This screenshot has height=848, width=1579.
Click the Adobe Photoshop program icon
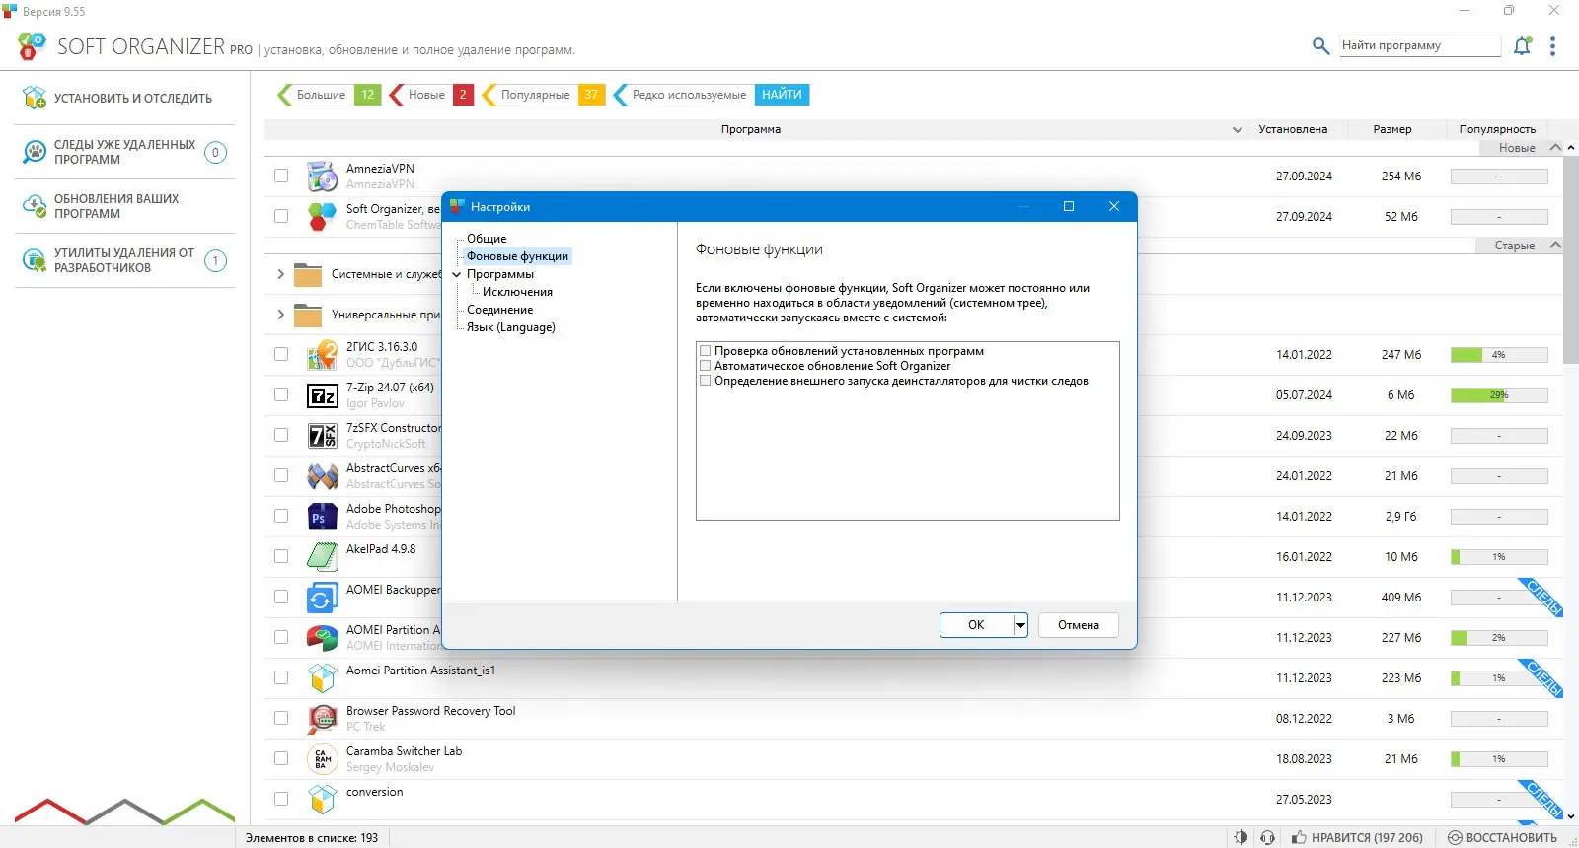point(323,517)
